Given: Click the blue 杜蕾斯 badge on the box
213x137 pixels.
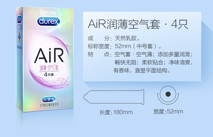Looking at the screenshot, I should (49, 99).
